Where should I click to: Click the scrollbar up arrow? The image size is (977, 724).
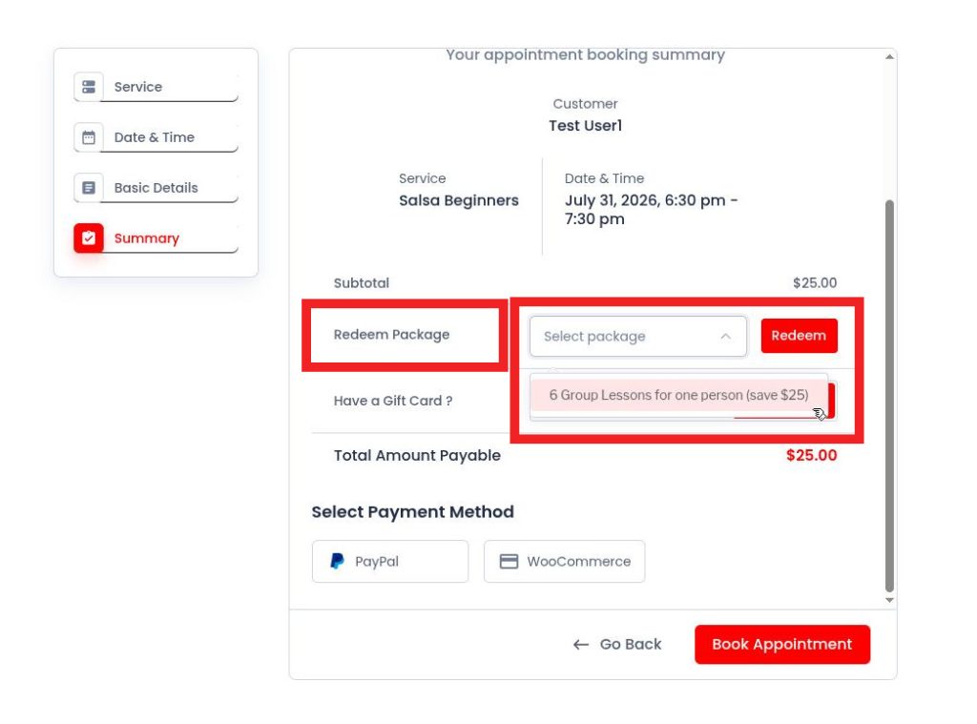coord(890,56)
